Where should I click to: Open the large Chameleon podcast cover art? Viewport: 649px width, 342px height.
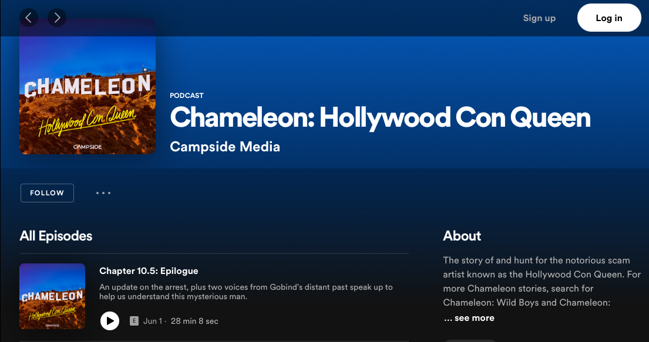pos(88,86)
